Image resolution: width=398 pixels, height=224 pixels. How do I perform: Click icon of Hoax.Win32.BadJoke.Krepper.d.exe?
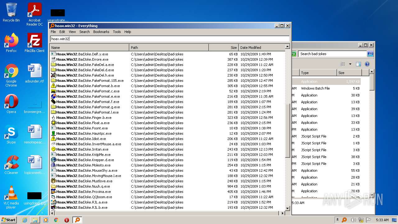click(53, 160)
